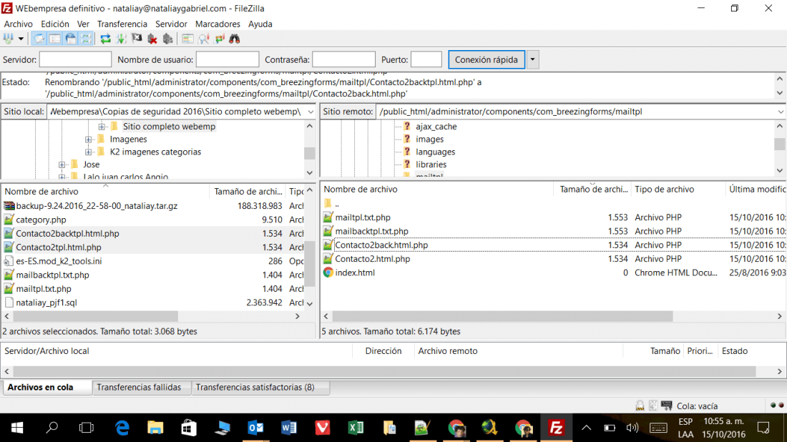Screen dimensions: 787x442
Task: Expand the 'K2 imagenes categorias' folder
Action: (88, 152)
